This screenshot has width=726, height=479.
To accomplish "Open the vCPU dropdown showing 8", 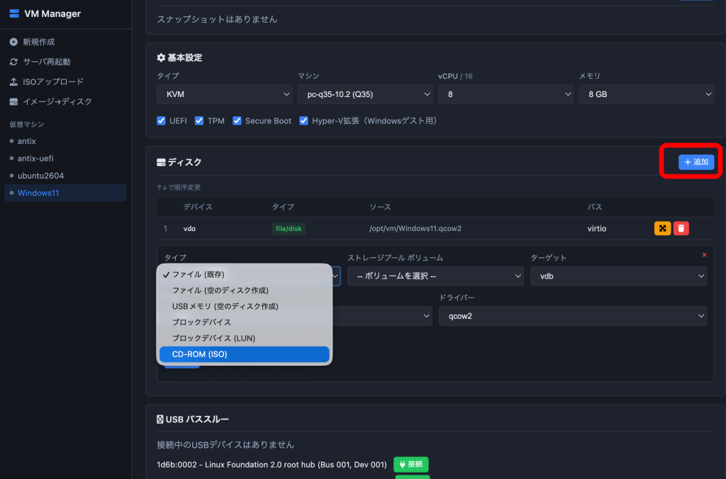I will tap(506, 94).
